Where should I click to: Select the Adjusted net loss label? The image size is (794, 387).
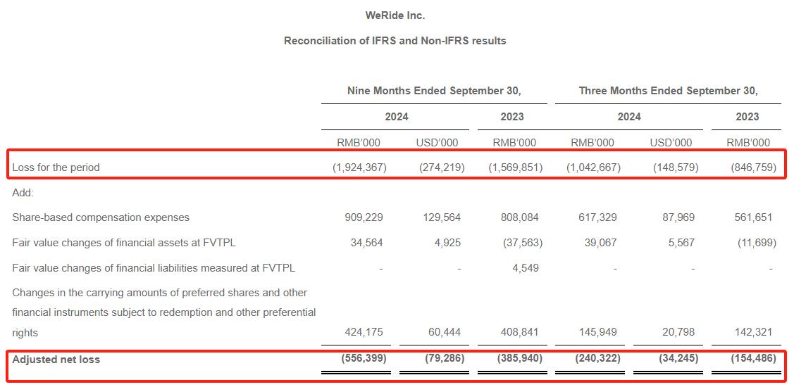(56, 360)
